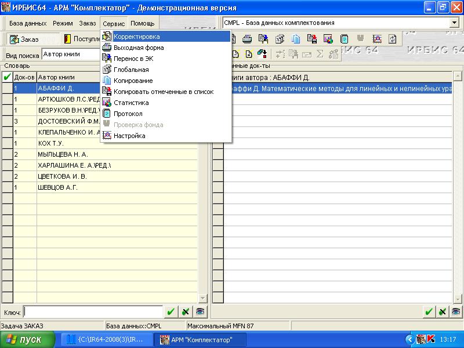Click the greyed sigma sum toolbar icon
This screenshot has width=464, height=348.
320,54
